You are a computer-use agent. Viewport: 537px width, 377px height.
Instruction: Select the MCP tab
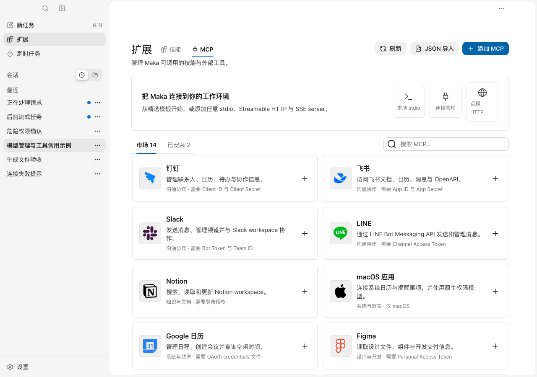pos(203,49)
